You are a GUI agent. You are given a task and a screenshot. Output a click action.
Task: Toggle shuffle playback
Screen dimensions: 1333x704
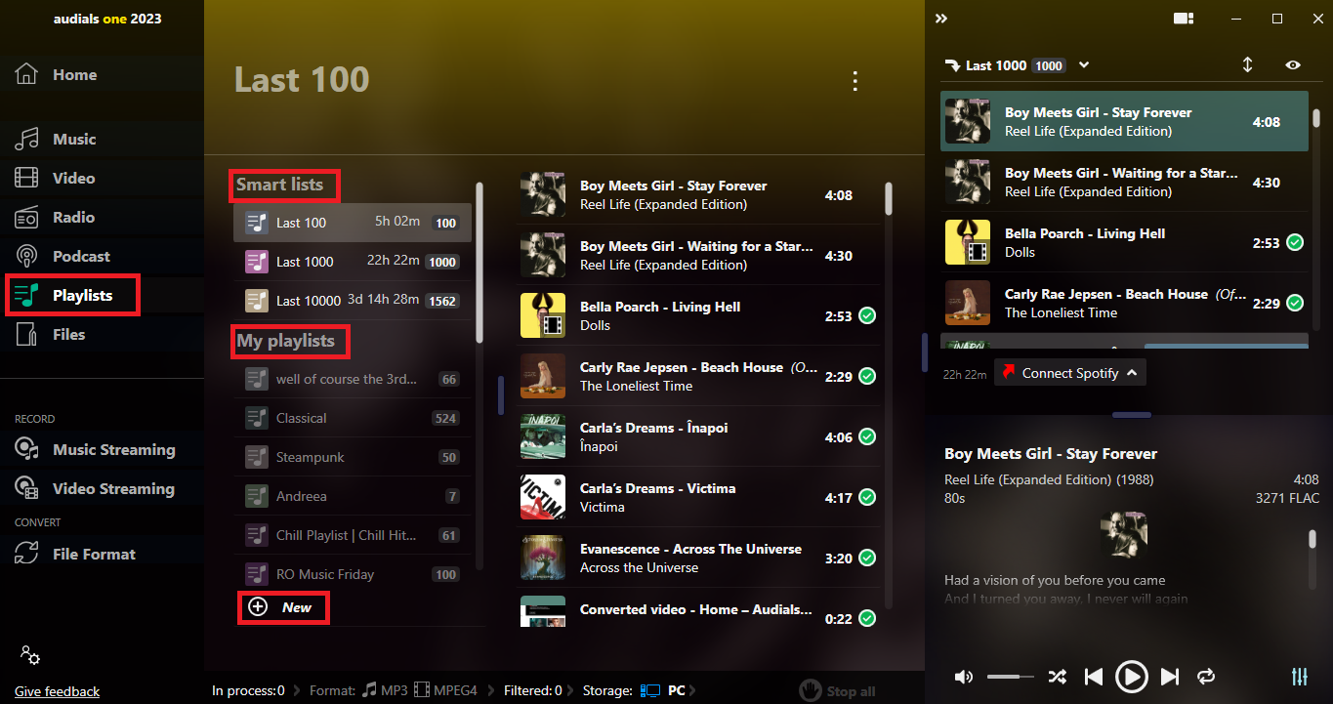click(1057, 677)
